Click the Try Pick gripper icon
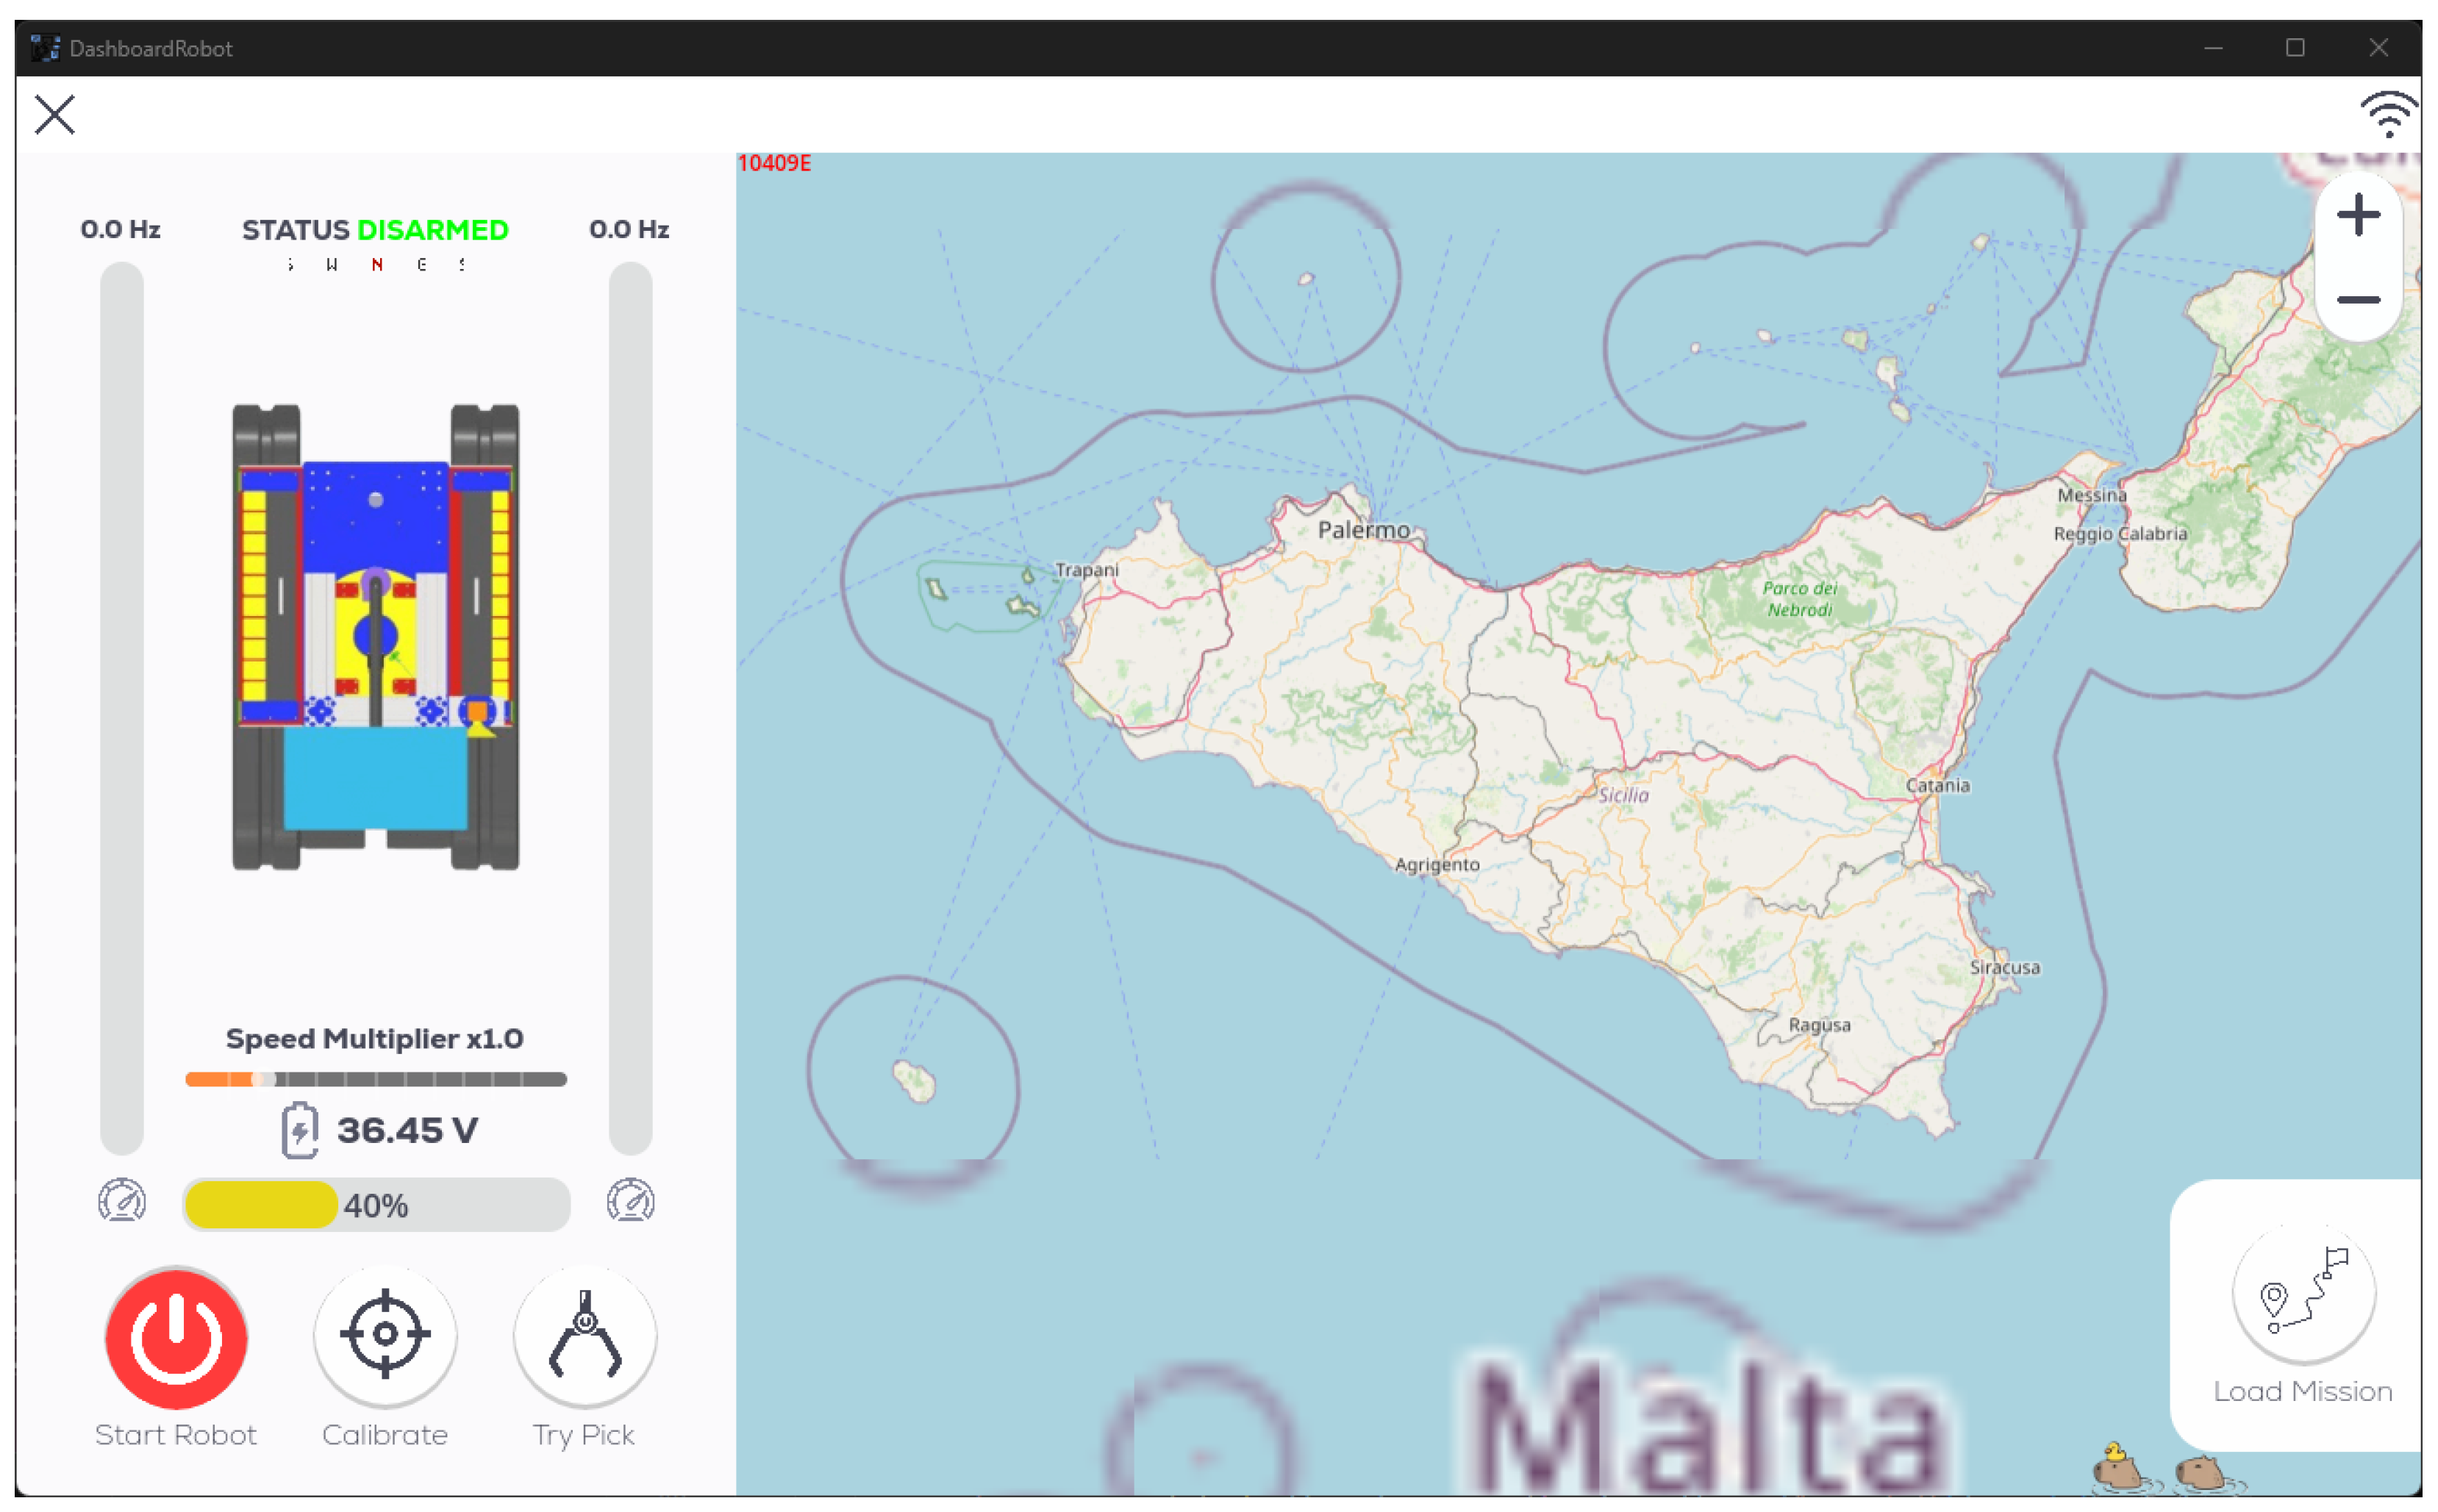 tap(585, 1334)
